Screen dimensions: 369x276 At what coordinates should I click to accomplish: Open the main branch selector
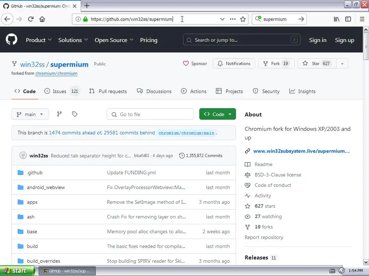point(30,114)
